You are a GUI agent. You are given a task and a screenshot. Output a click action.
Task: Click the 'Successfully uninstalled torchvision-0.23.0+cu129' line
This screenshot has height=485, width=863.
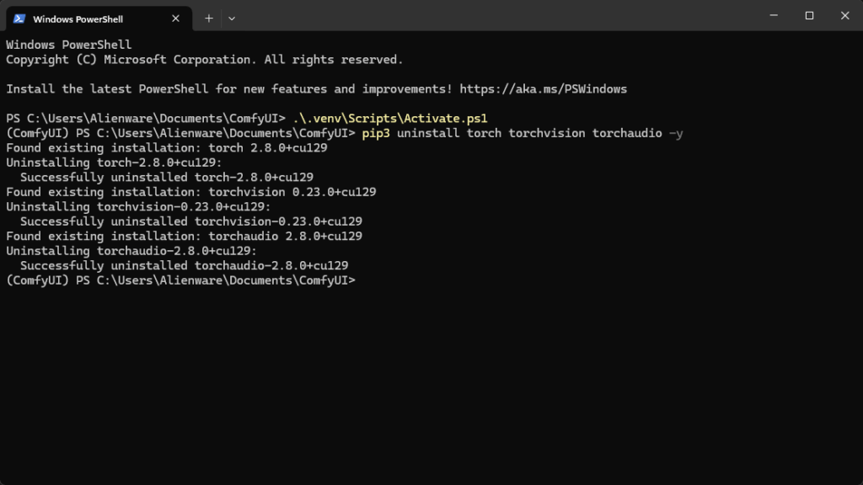click(190, 221)
